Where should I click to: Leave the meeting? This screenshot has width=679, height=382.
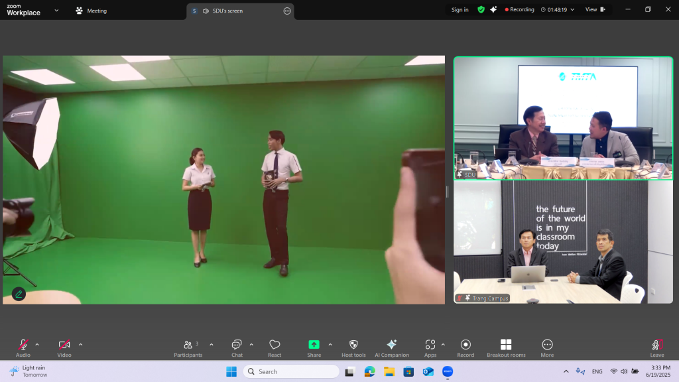[x=656, y=345]
